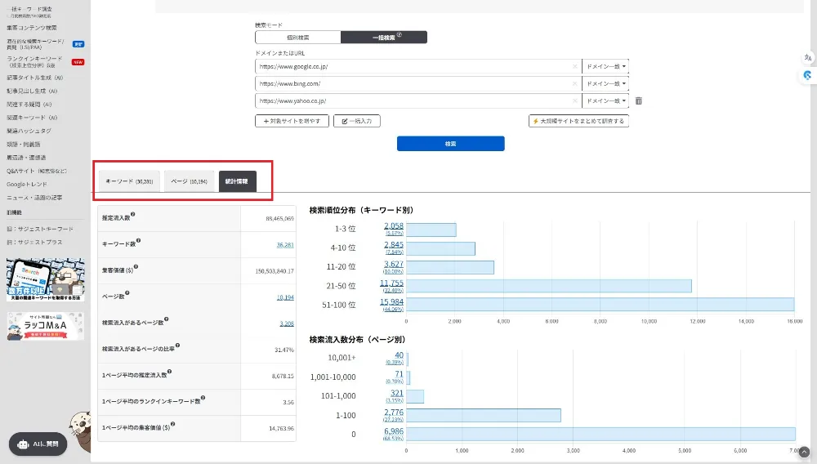
Task: Open the keyboard banner above the ラッコM&A ad
Action: click(45, 279)
